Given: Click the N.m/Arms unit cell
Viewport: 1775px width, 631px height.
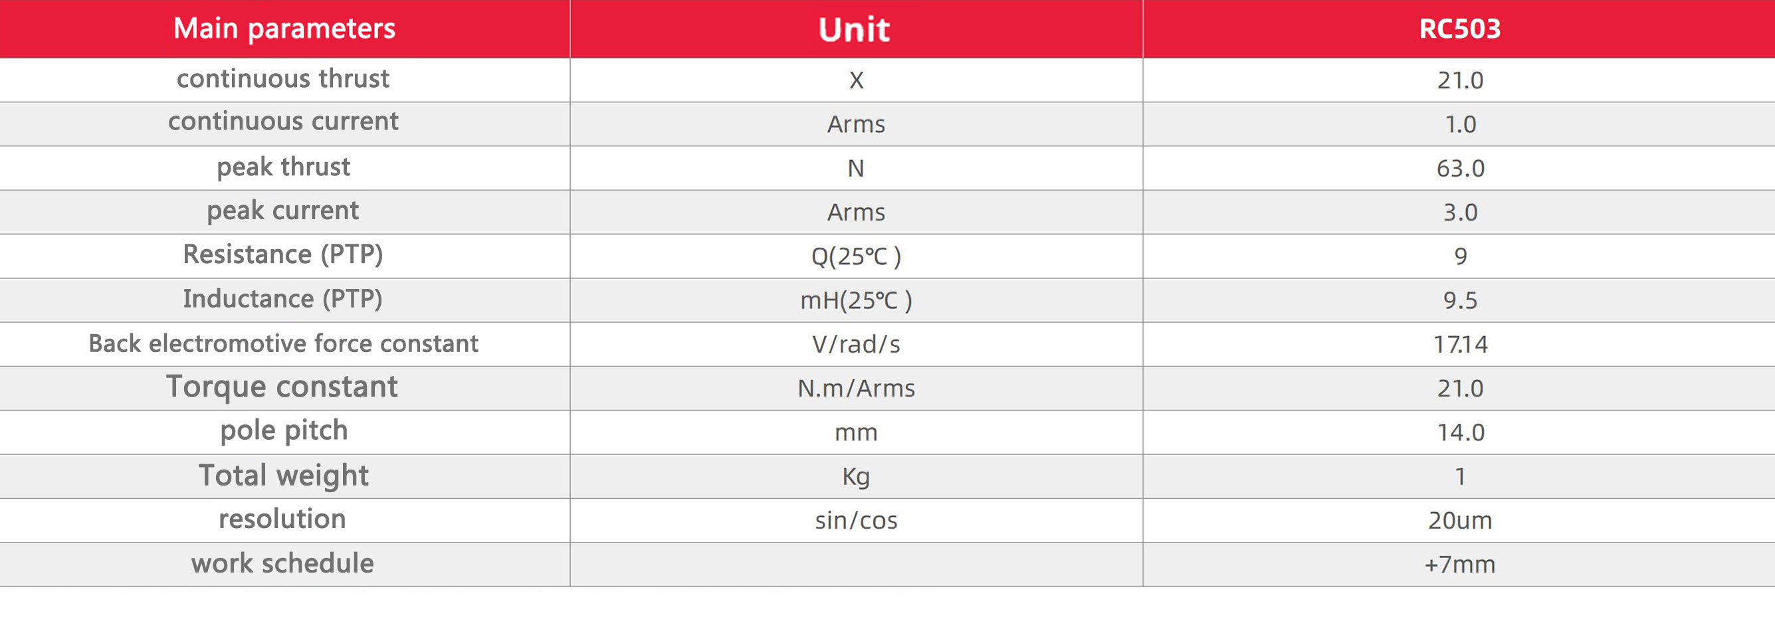Looking at the screenshot, I should [x=856, y=389].
